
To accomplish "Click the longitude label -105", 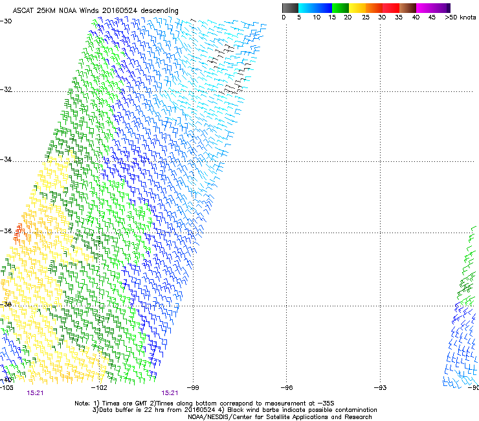I will 6,388.
